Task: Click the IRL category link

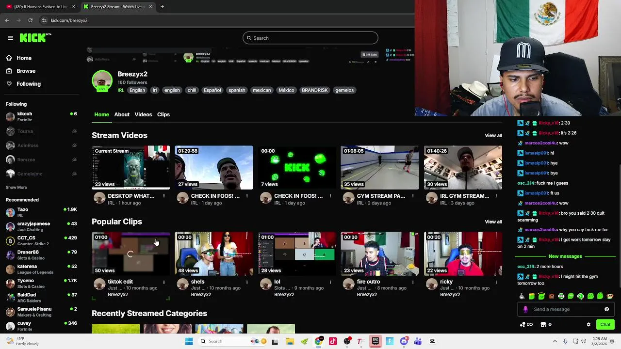Action: point(121,90)
